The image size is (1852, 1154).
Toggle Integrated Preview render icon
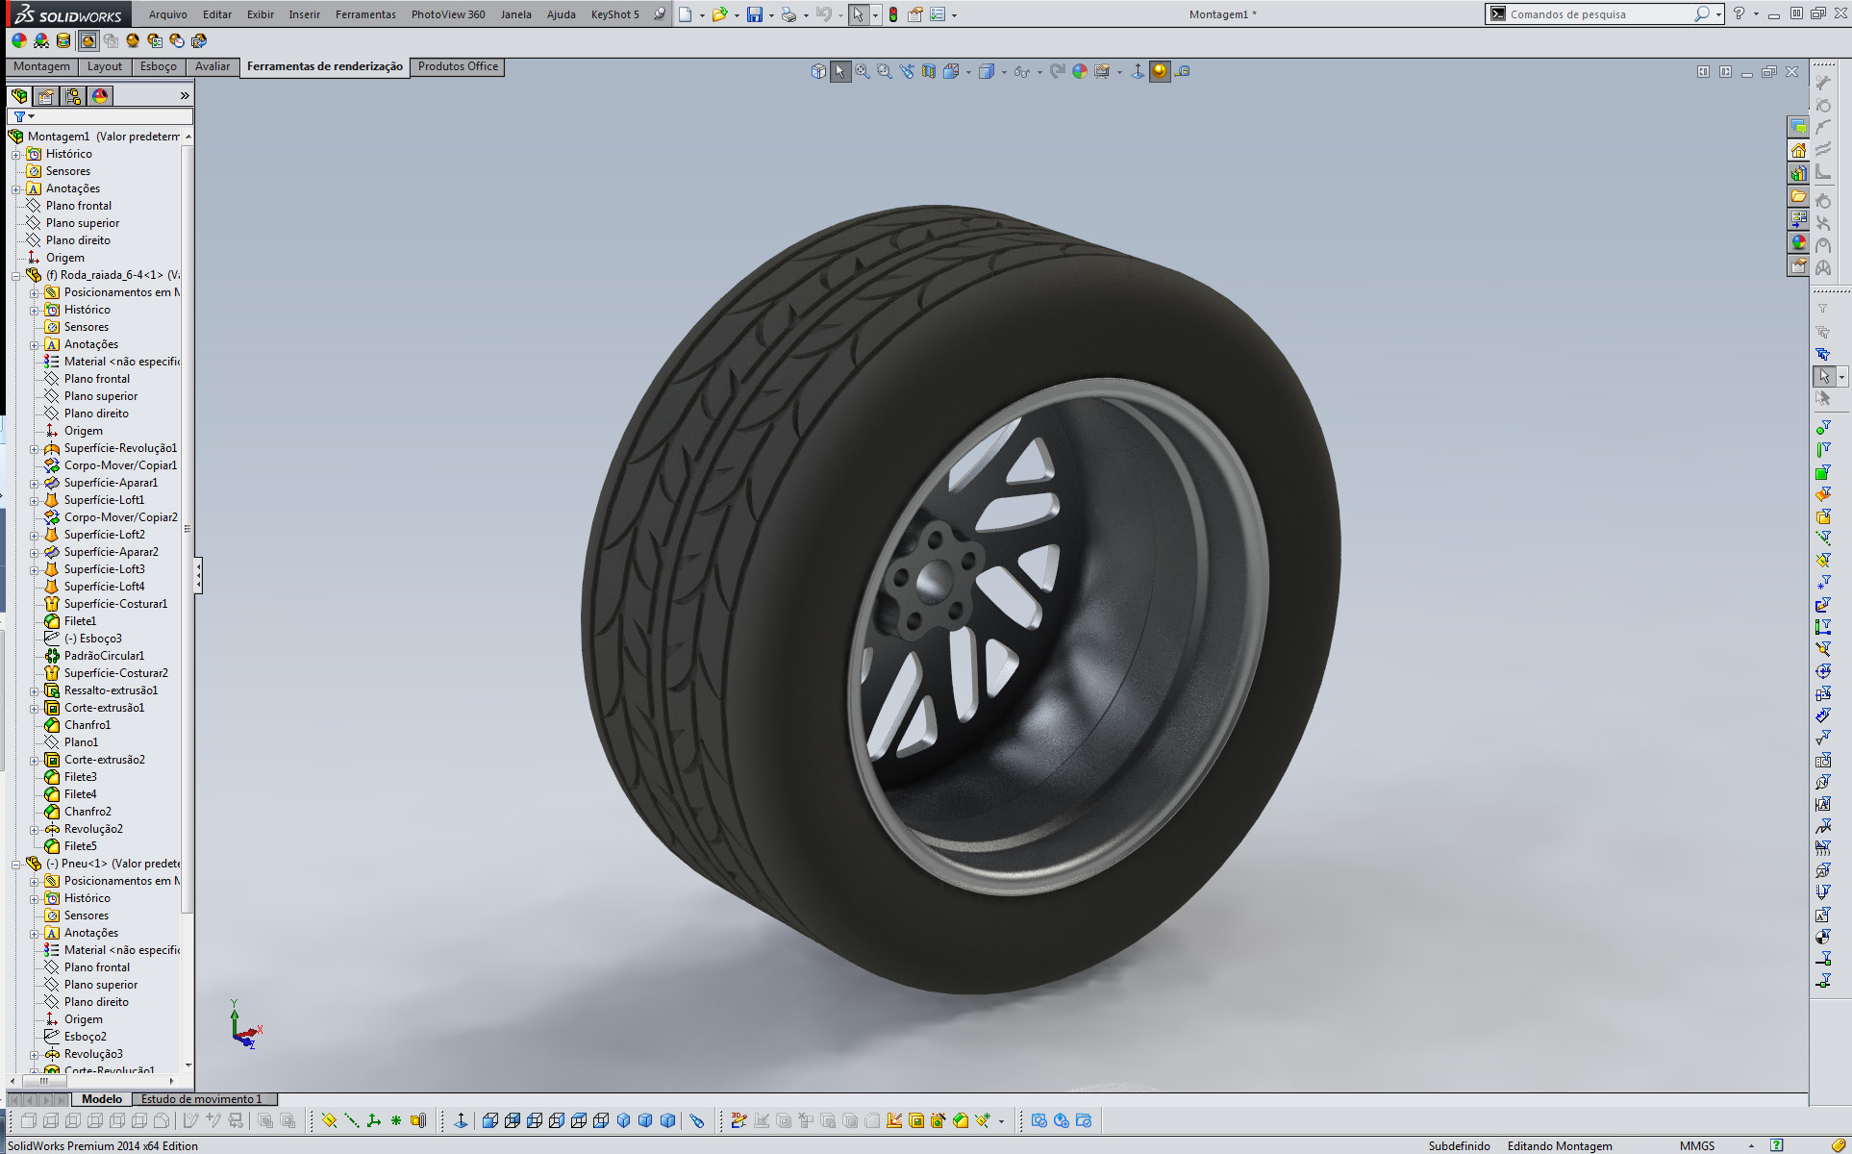click(x=88, y=40)
